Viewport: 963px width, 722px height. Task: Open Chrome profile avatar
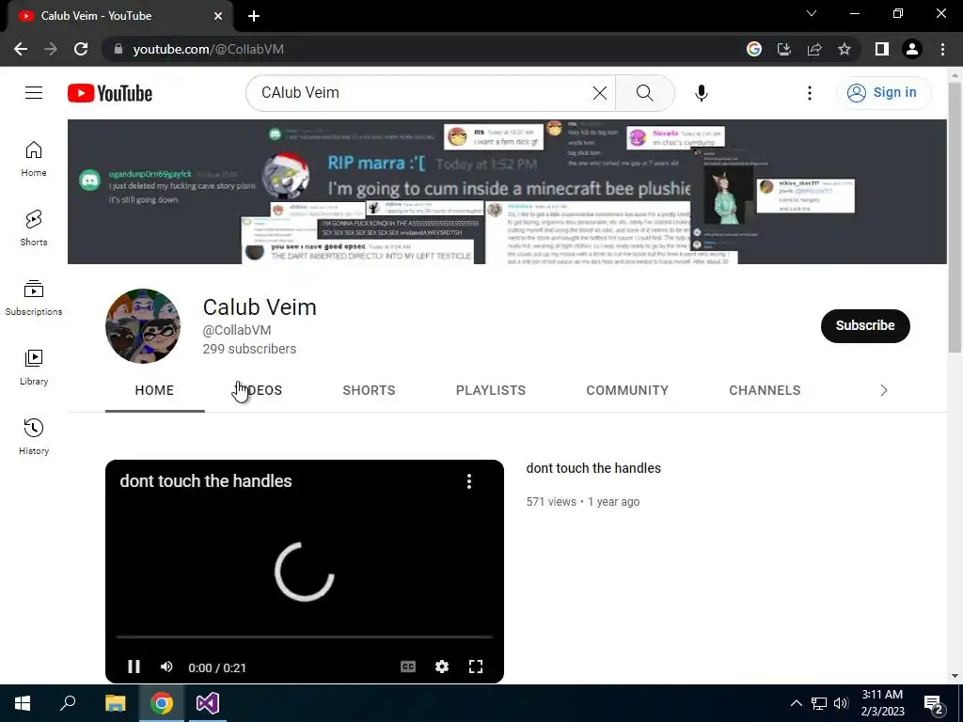(x=912, y=49)
